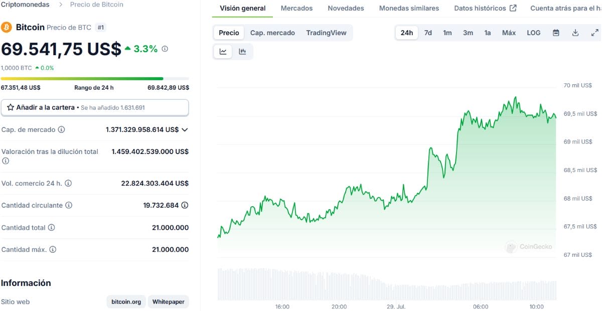Switch to line chart view icon
Screen dimensions: 602x311
tap(223, 51)
